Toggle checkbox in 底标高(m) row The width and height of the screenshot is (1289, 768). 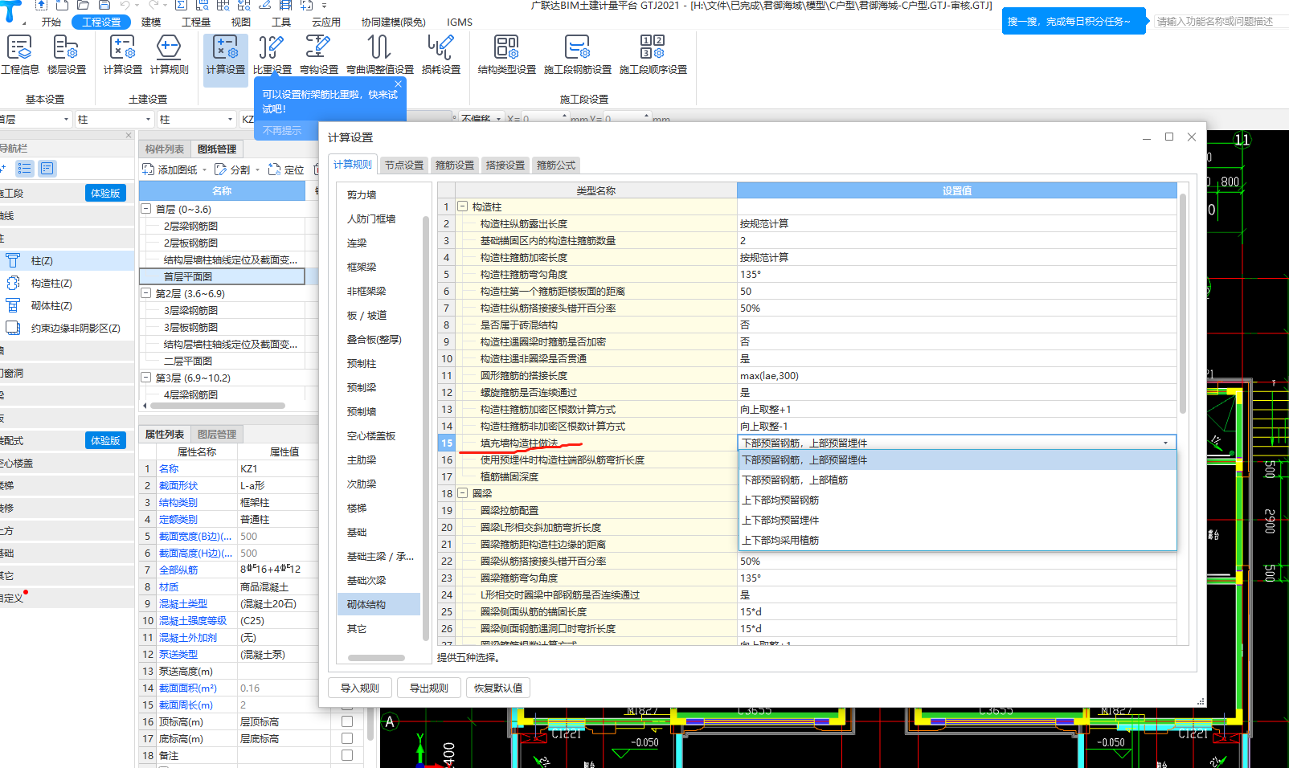[x=347, y=738]
